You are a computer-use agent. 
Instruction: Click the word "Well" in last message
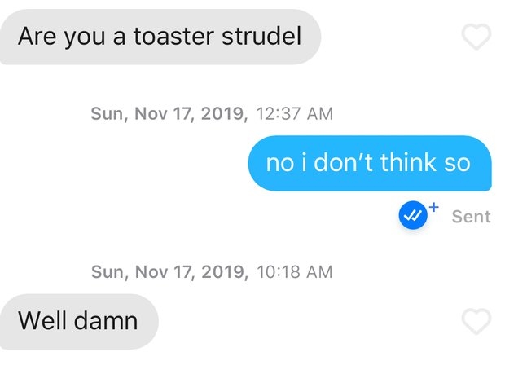pyautogui.click(x=43, y=320)
